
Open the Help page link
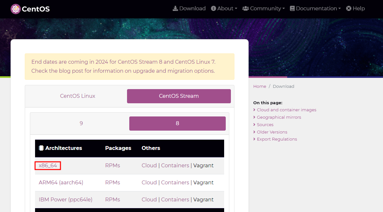coord(355,9)
